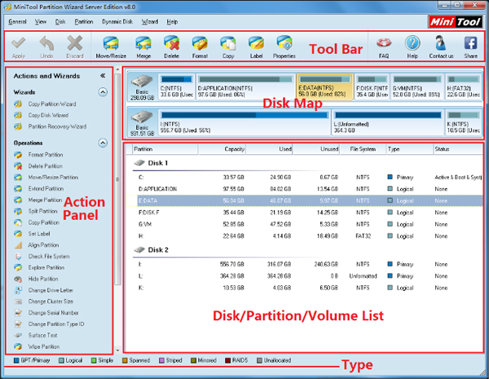Choose Change Drive Letter operation
The image size is (489, 379).
51,290
